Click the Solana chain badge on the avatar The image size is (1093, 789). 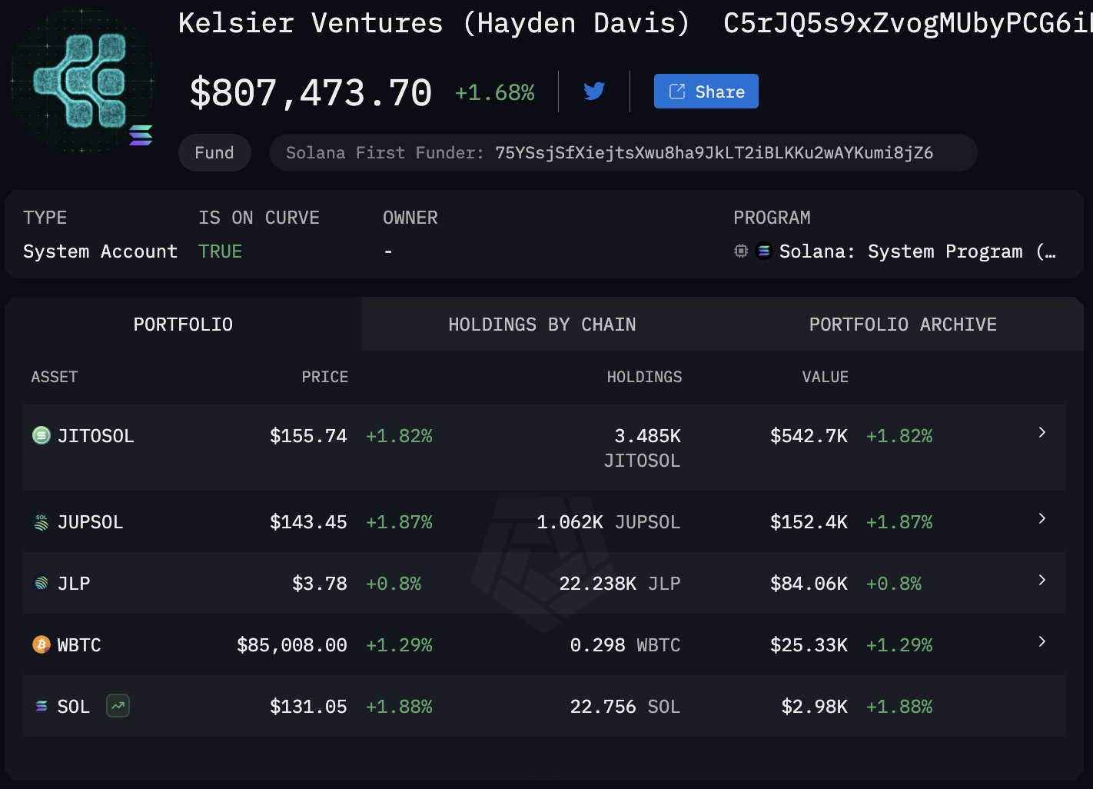pos(141,135)
